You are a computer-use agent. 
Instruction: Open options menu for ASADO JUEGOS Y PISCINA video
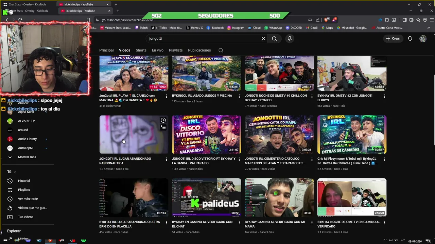[239, 96]
